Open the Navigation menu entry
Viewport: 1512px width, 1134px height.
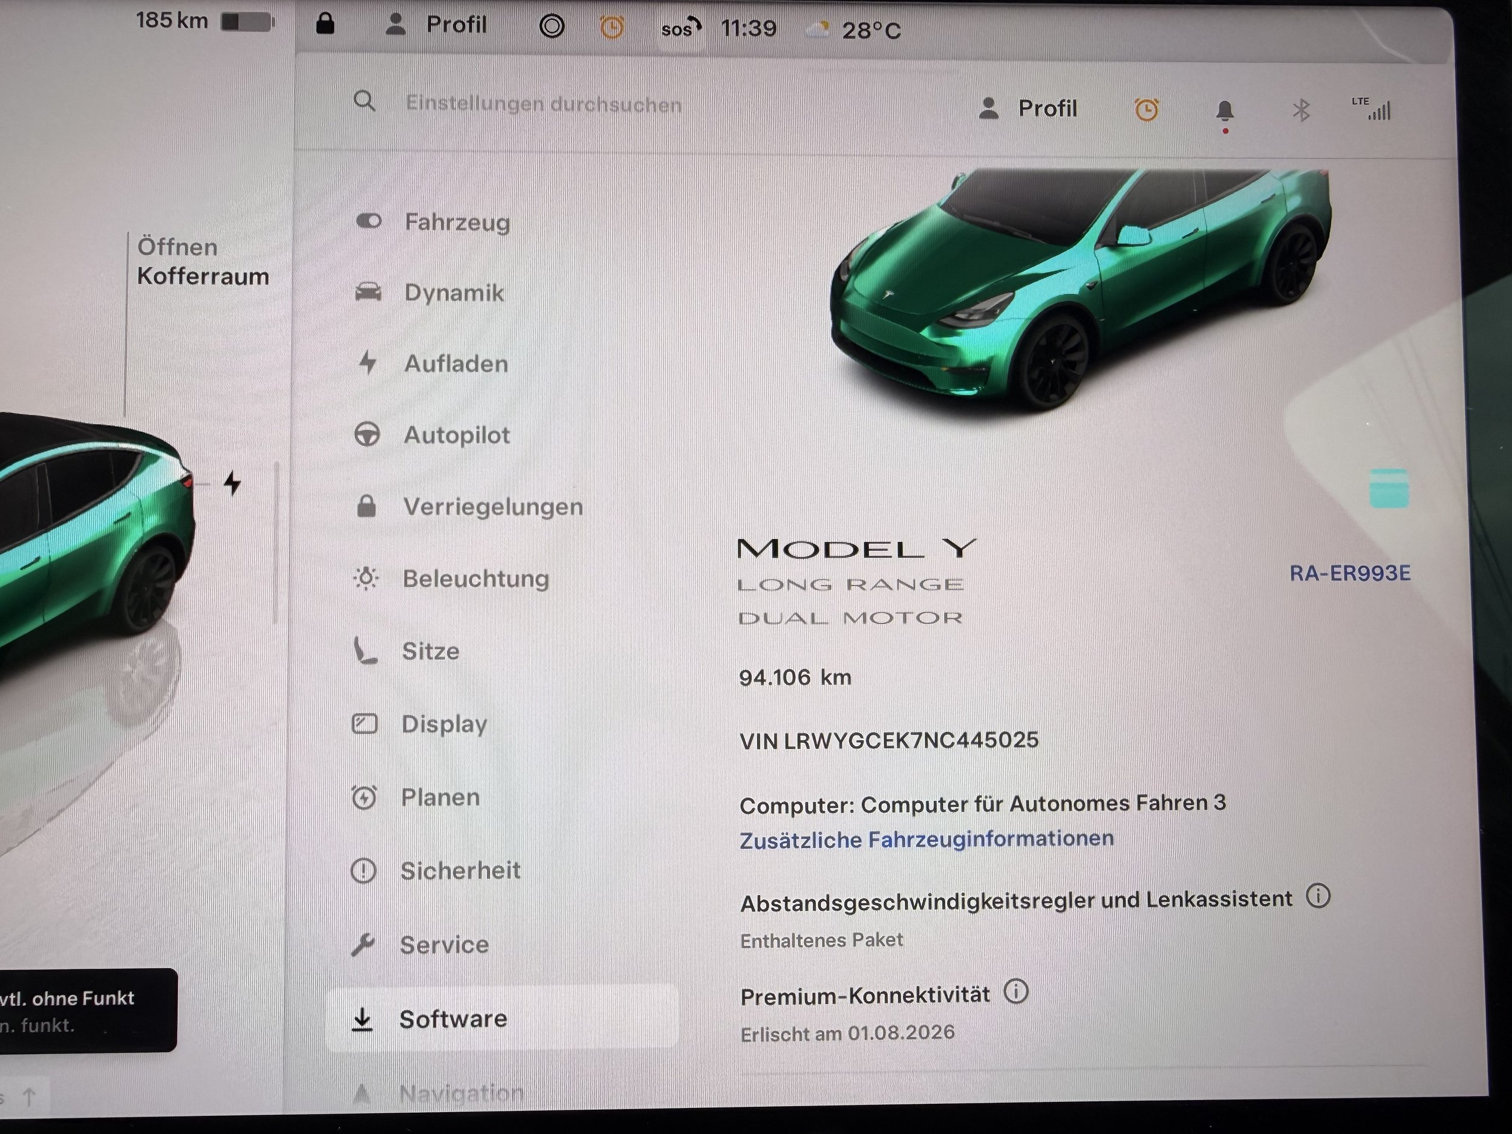click(437, 1093)
